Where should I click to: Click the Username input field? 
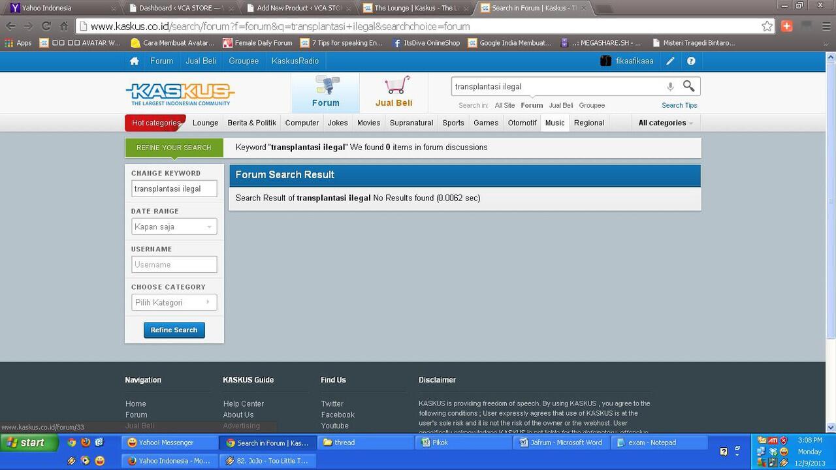coord(174,264)
